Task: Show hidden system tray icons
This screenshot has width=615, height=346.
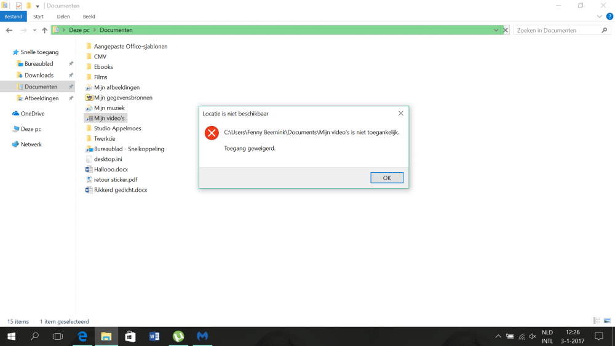Action: click(498, 337)
